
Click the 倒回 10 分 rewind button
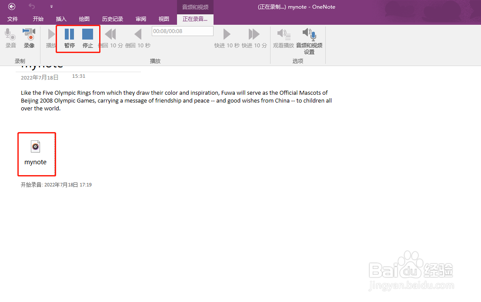click(x=110, y=38)
